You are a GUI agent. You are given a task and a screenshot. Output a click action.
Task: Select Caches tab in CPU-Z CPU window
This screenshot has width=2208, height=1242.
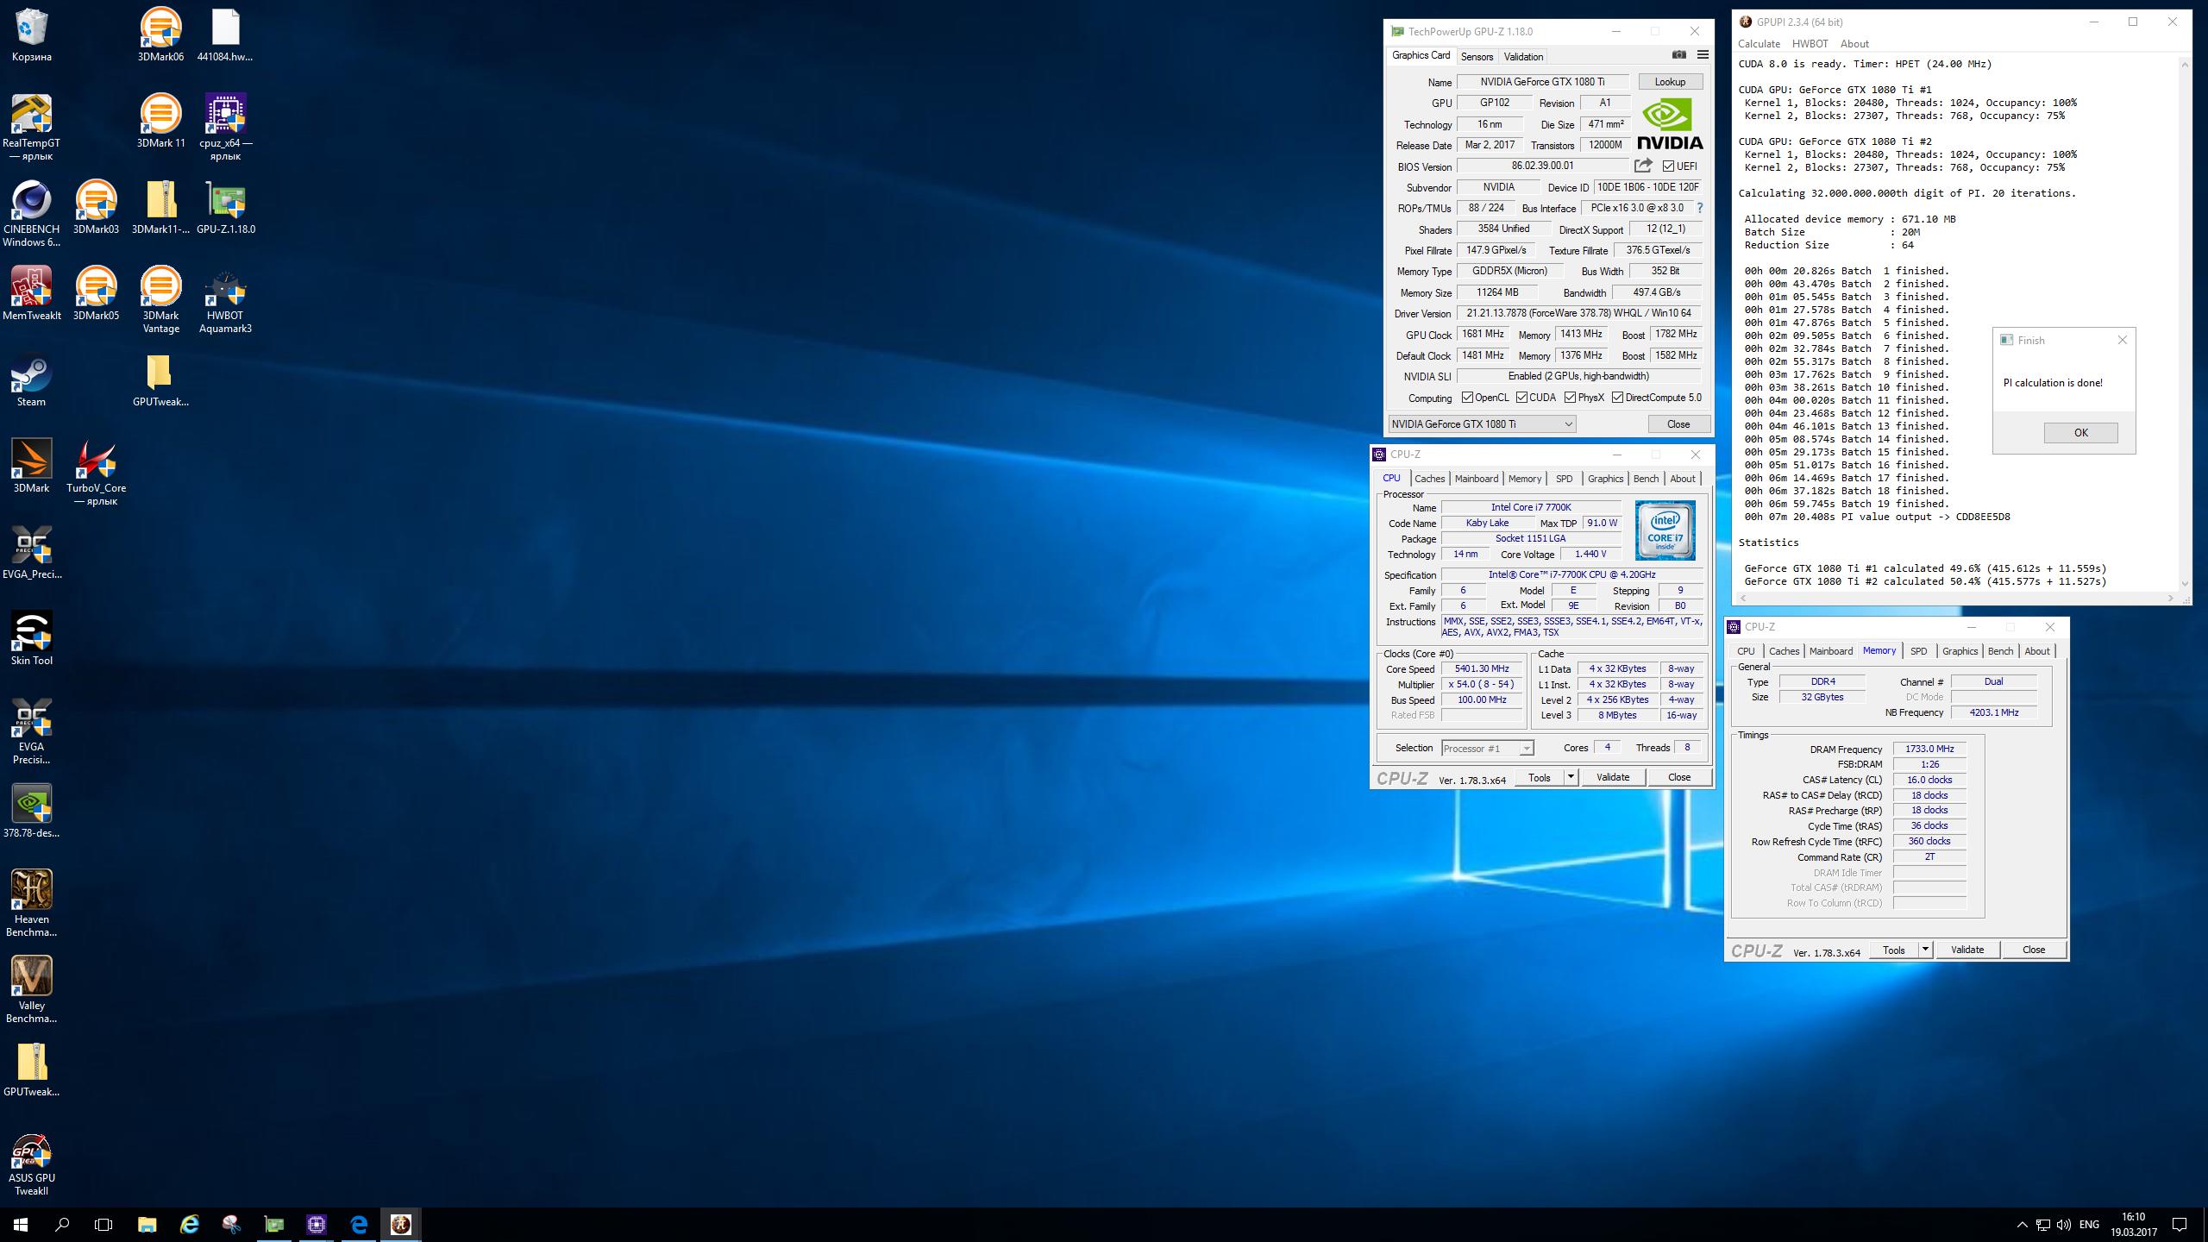click(1429, 479)
